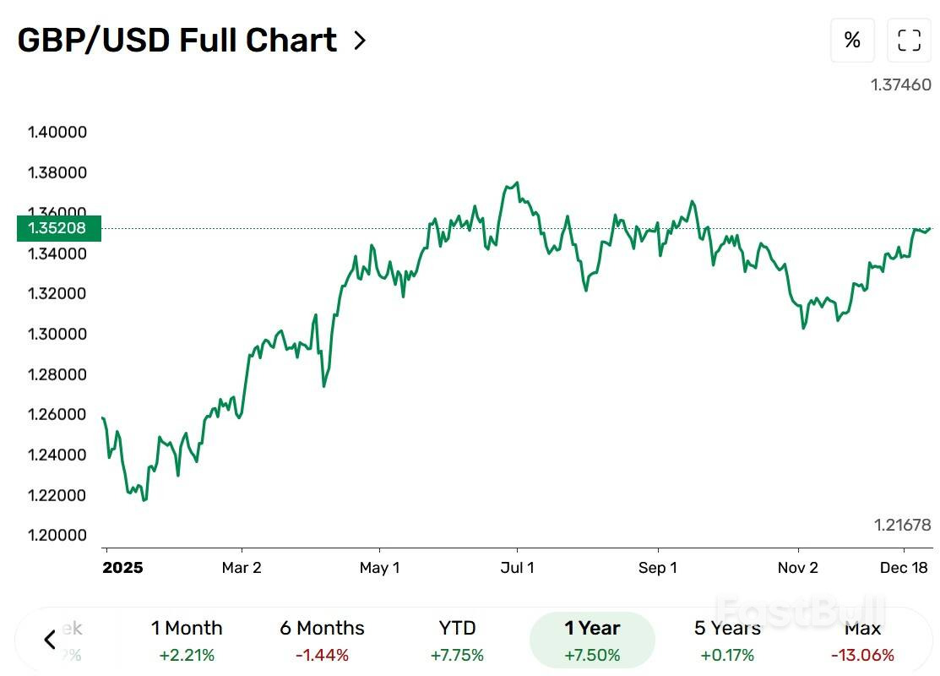Keep the 1 Year timeframe selected
The width and height of the screenshot is (940, 676).
592,639
